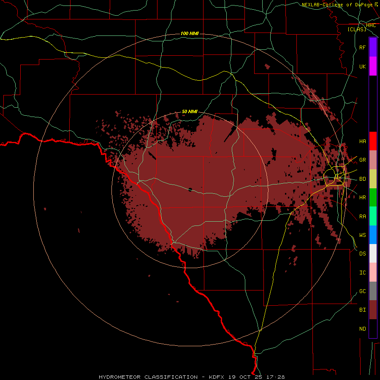Click the HHC product code text
Viewport: 380px width, 380px height.
tap(371, 25)
